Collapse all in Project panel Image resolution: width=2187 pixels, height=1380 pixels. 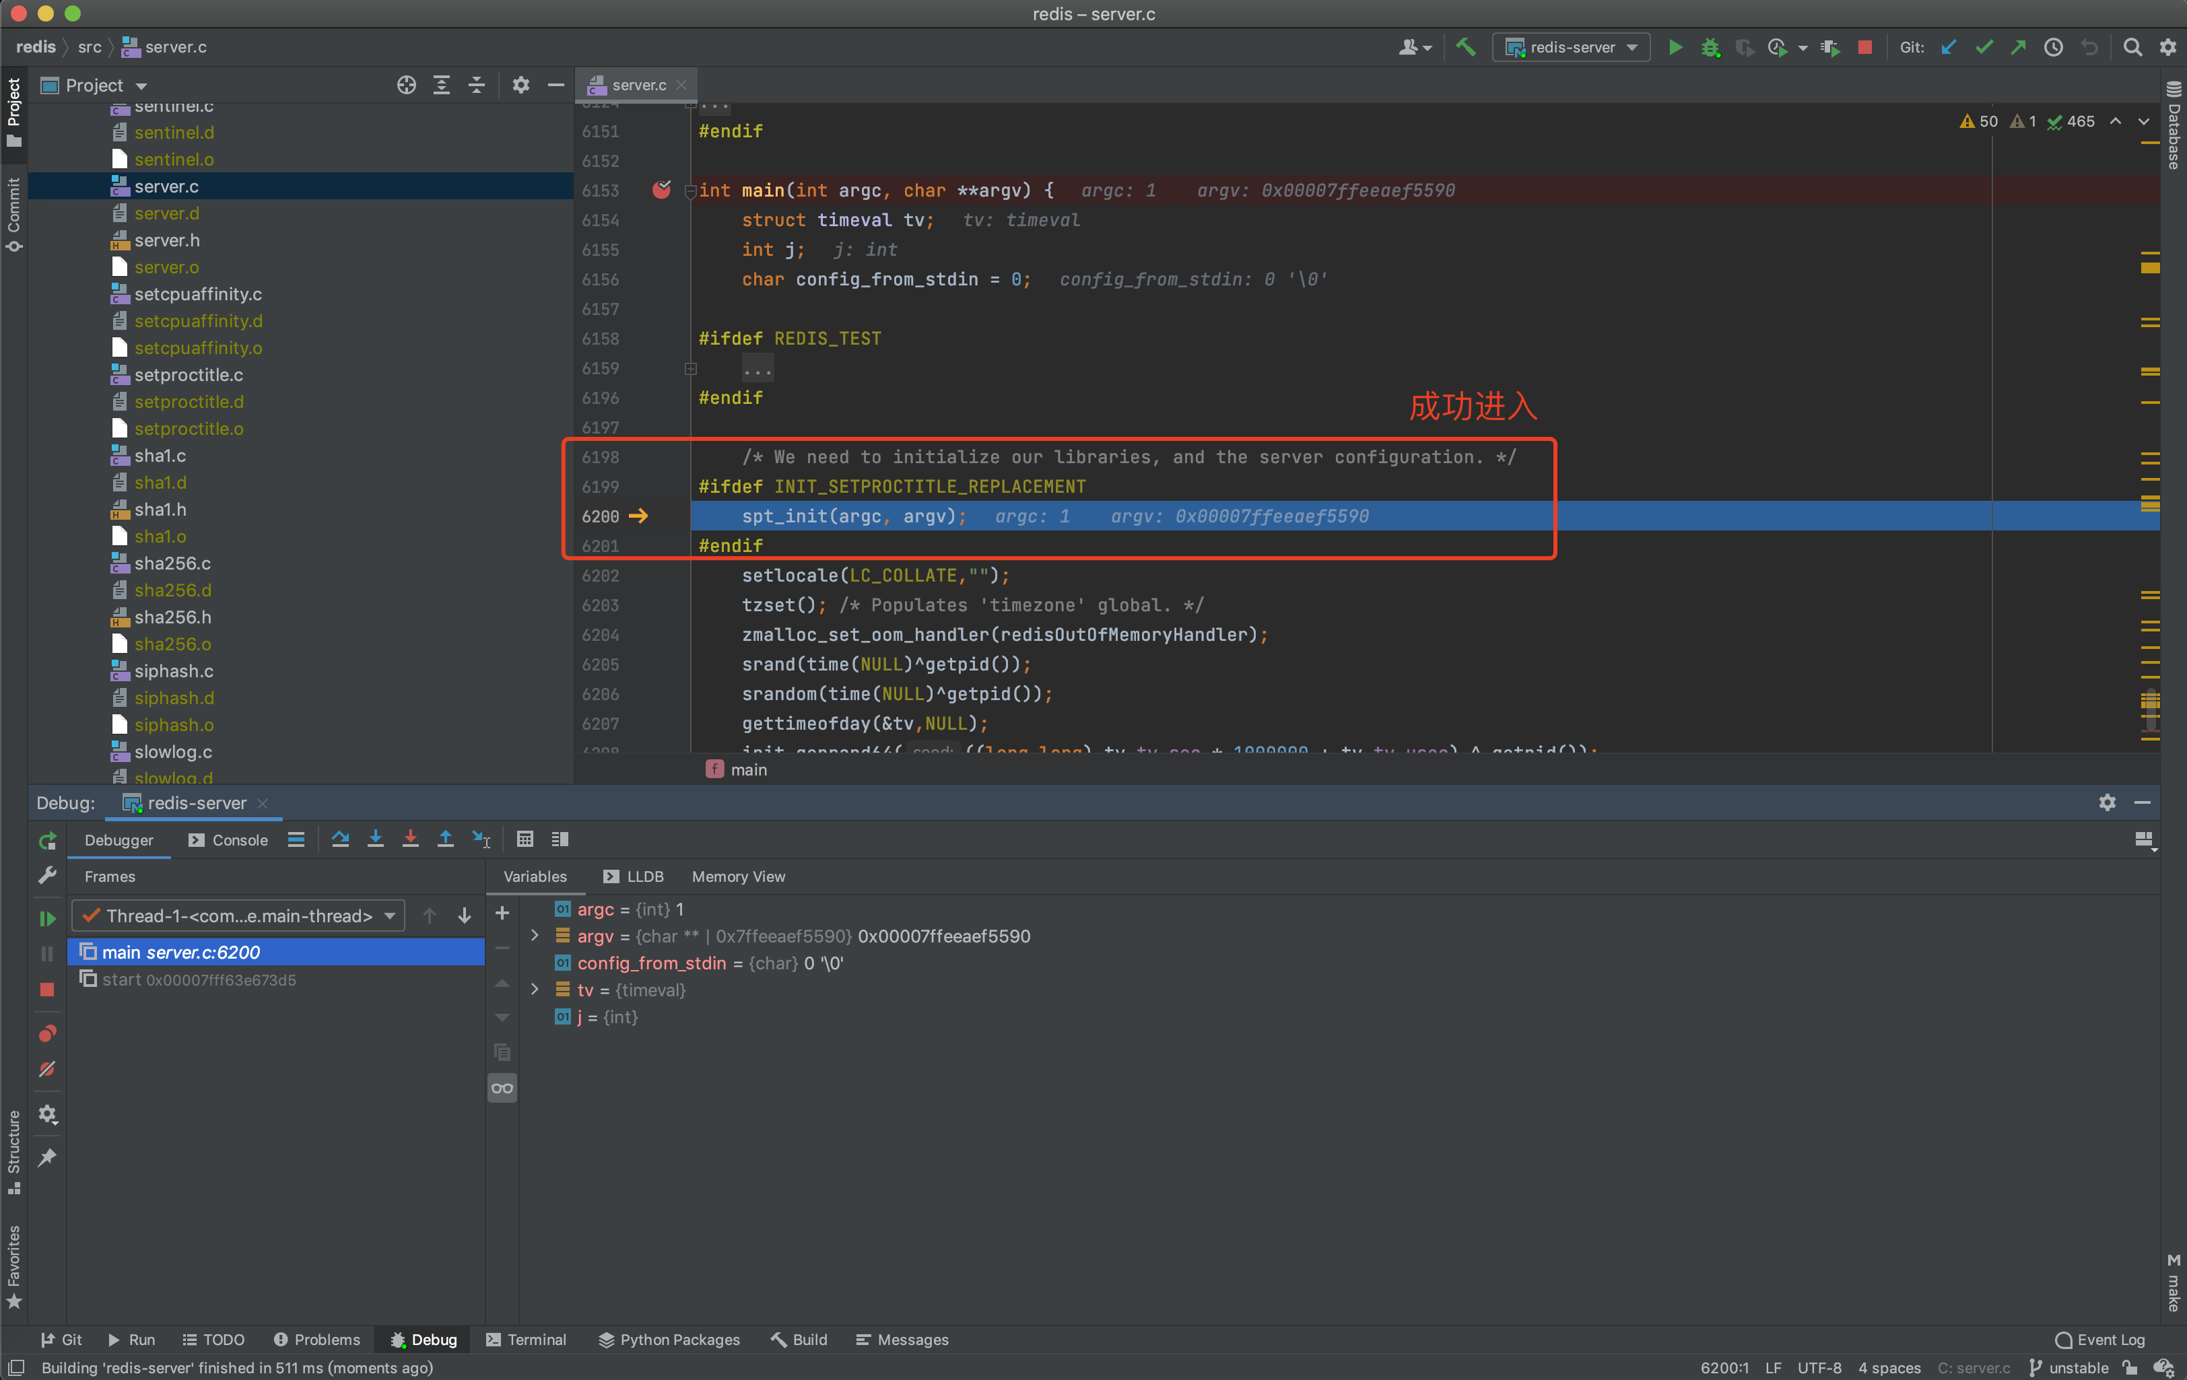pos(477,85)
